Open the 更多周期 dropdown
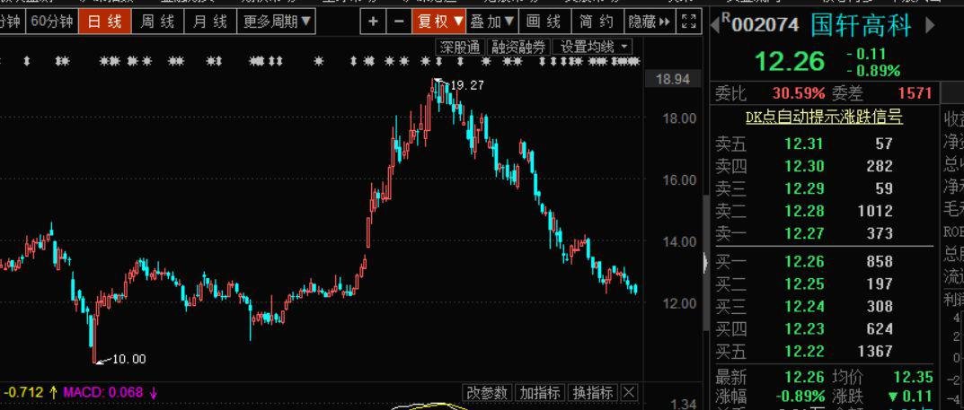The width and height of the screenshot is (964, 410). tap(277, 22)
